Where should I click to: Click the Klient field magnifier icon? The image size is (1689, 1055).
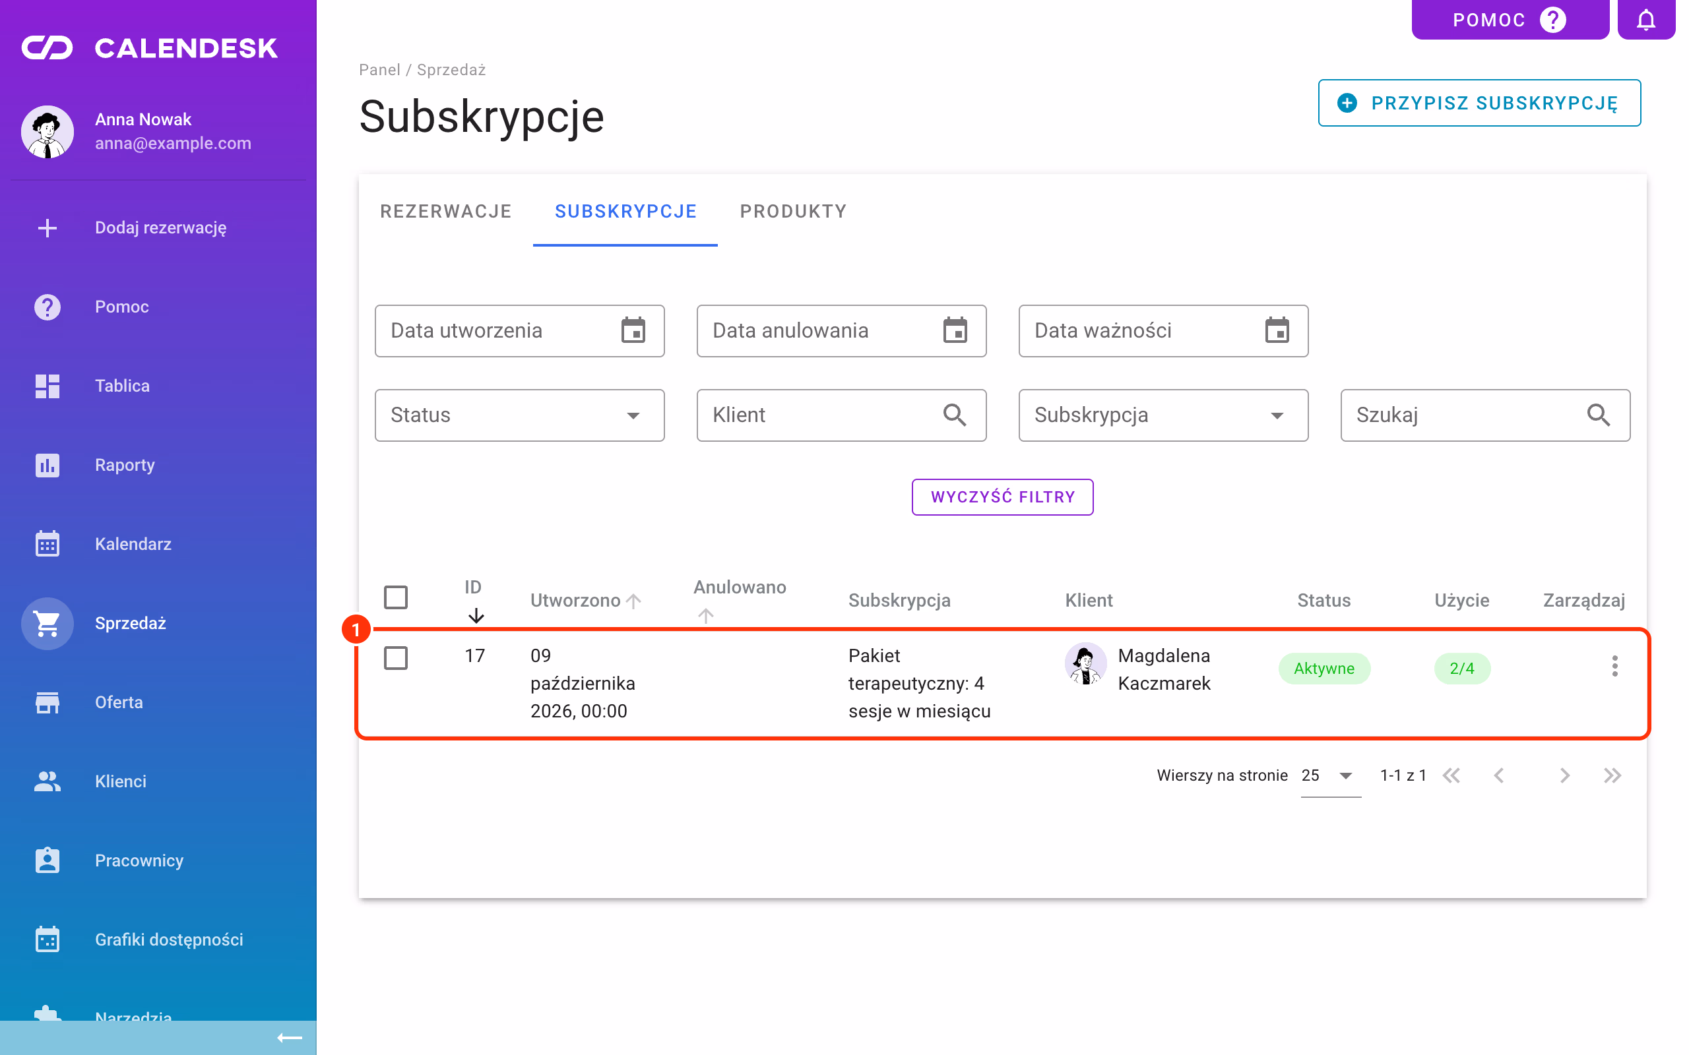(955, 415)
